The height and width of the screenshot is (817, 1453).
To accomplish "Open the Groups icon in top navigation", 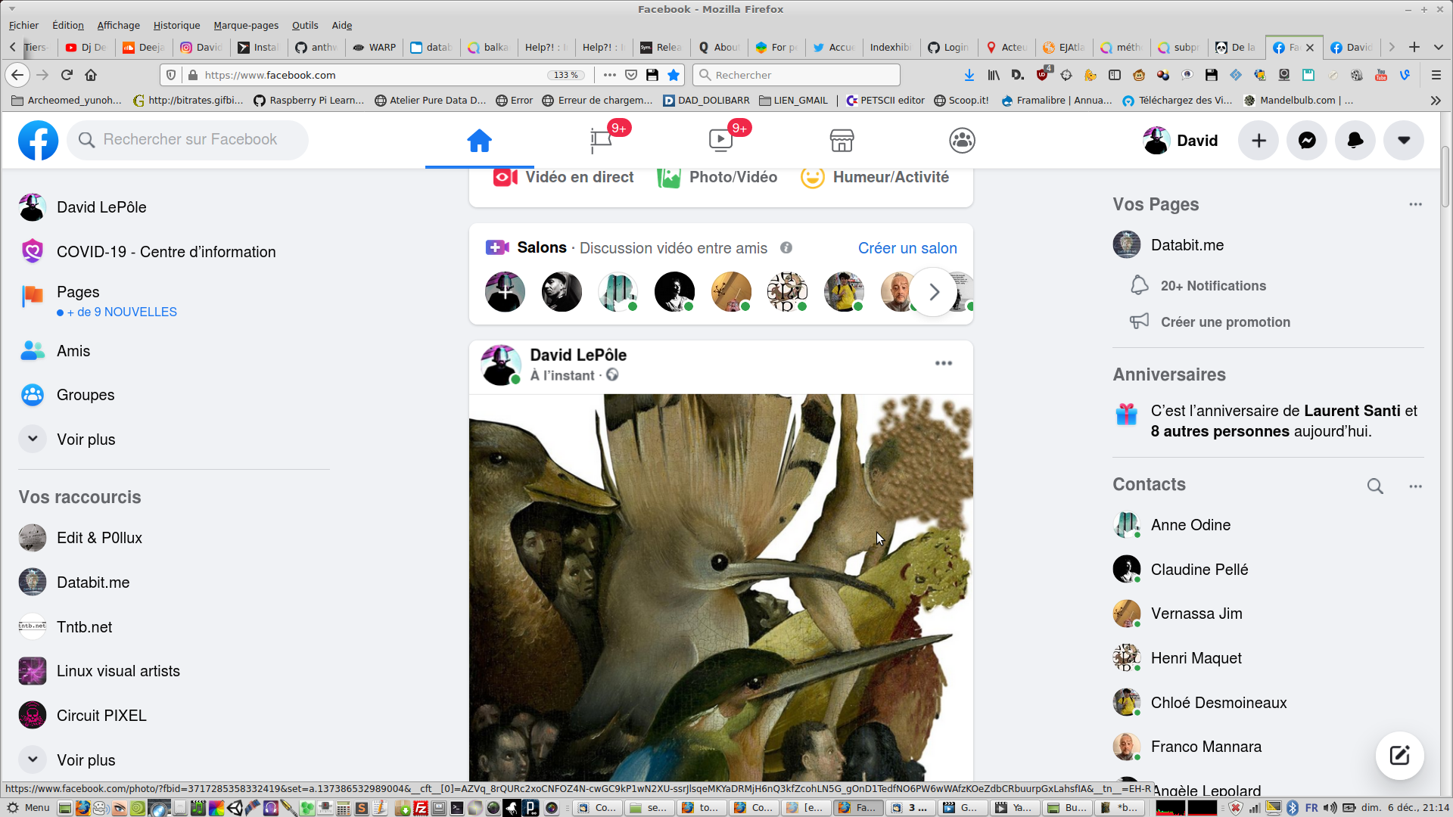I will click(962, 141).
